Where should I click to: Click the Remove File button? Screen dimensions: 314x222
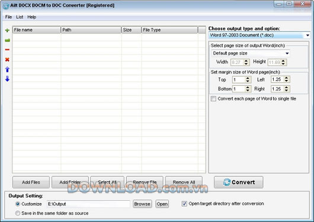pyautogui.click(x=145, y=182)
